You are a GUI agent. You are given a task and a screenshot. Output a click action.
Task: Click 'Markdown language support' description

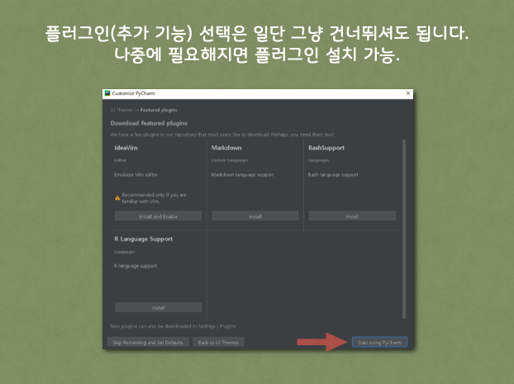click(243, 174)
